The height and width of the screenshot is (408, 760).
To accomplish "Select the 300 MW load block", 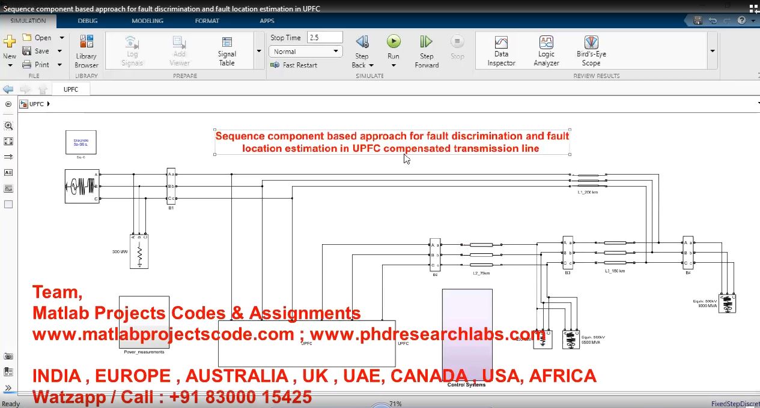I will tap(139, 251).
